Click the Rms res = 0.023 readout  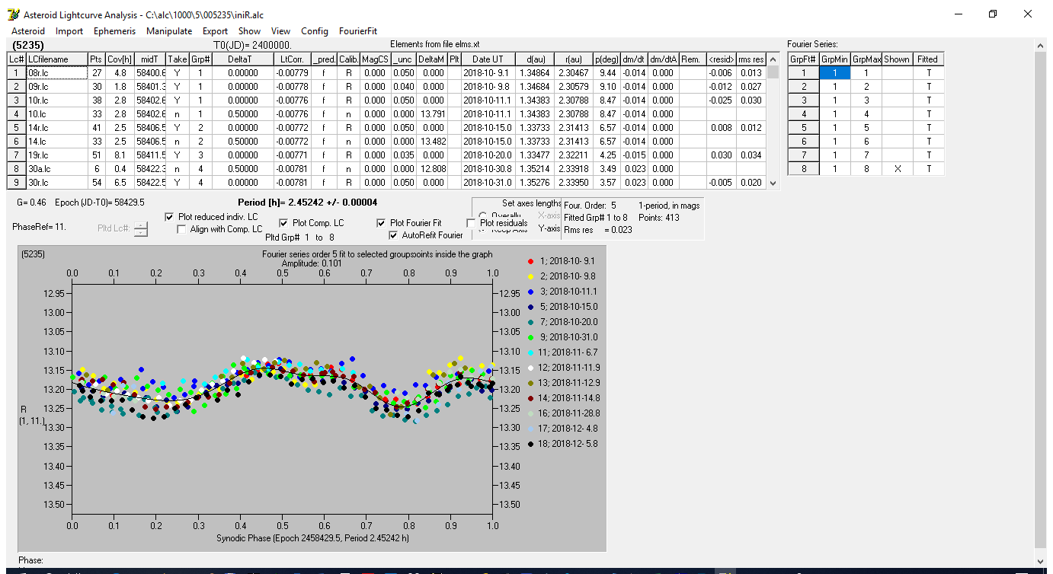click(597, 230)
